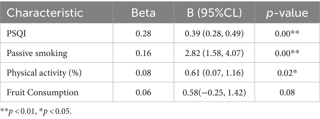Select the 0.08 p-value cell

coord(287,92)
